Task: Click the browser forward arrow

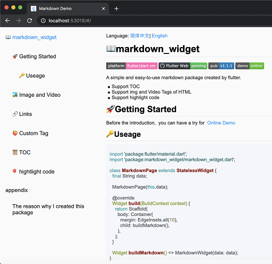Action: (x=19, y=21)
